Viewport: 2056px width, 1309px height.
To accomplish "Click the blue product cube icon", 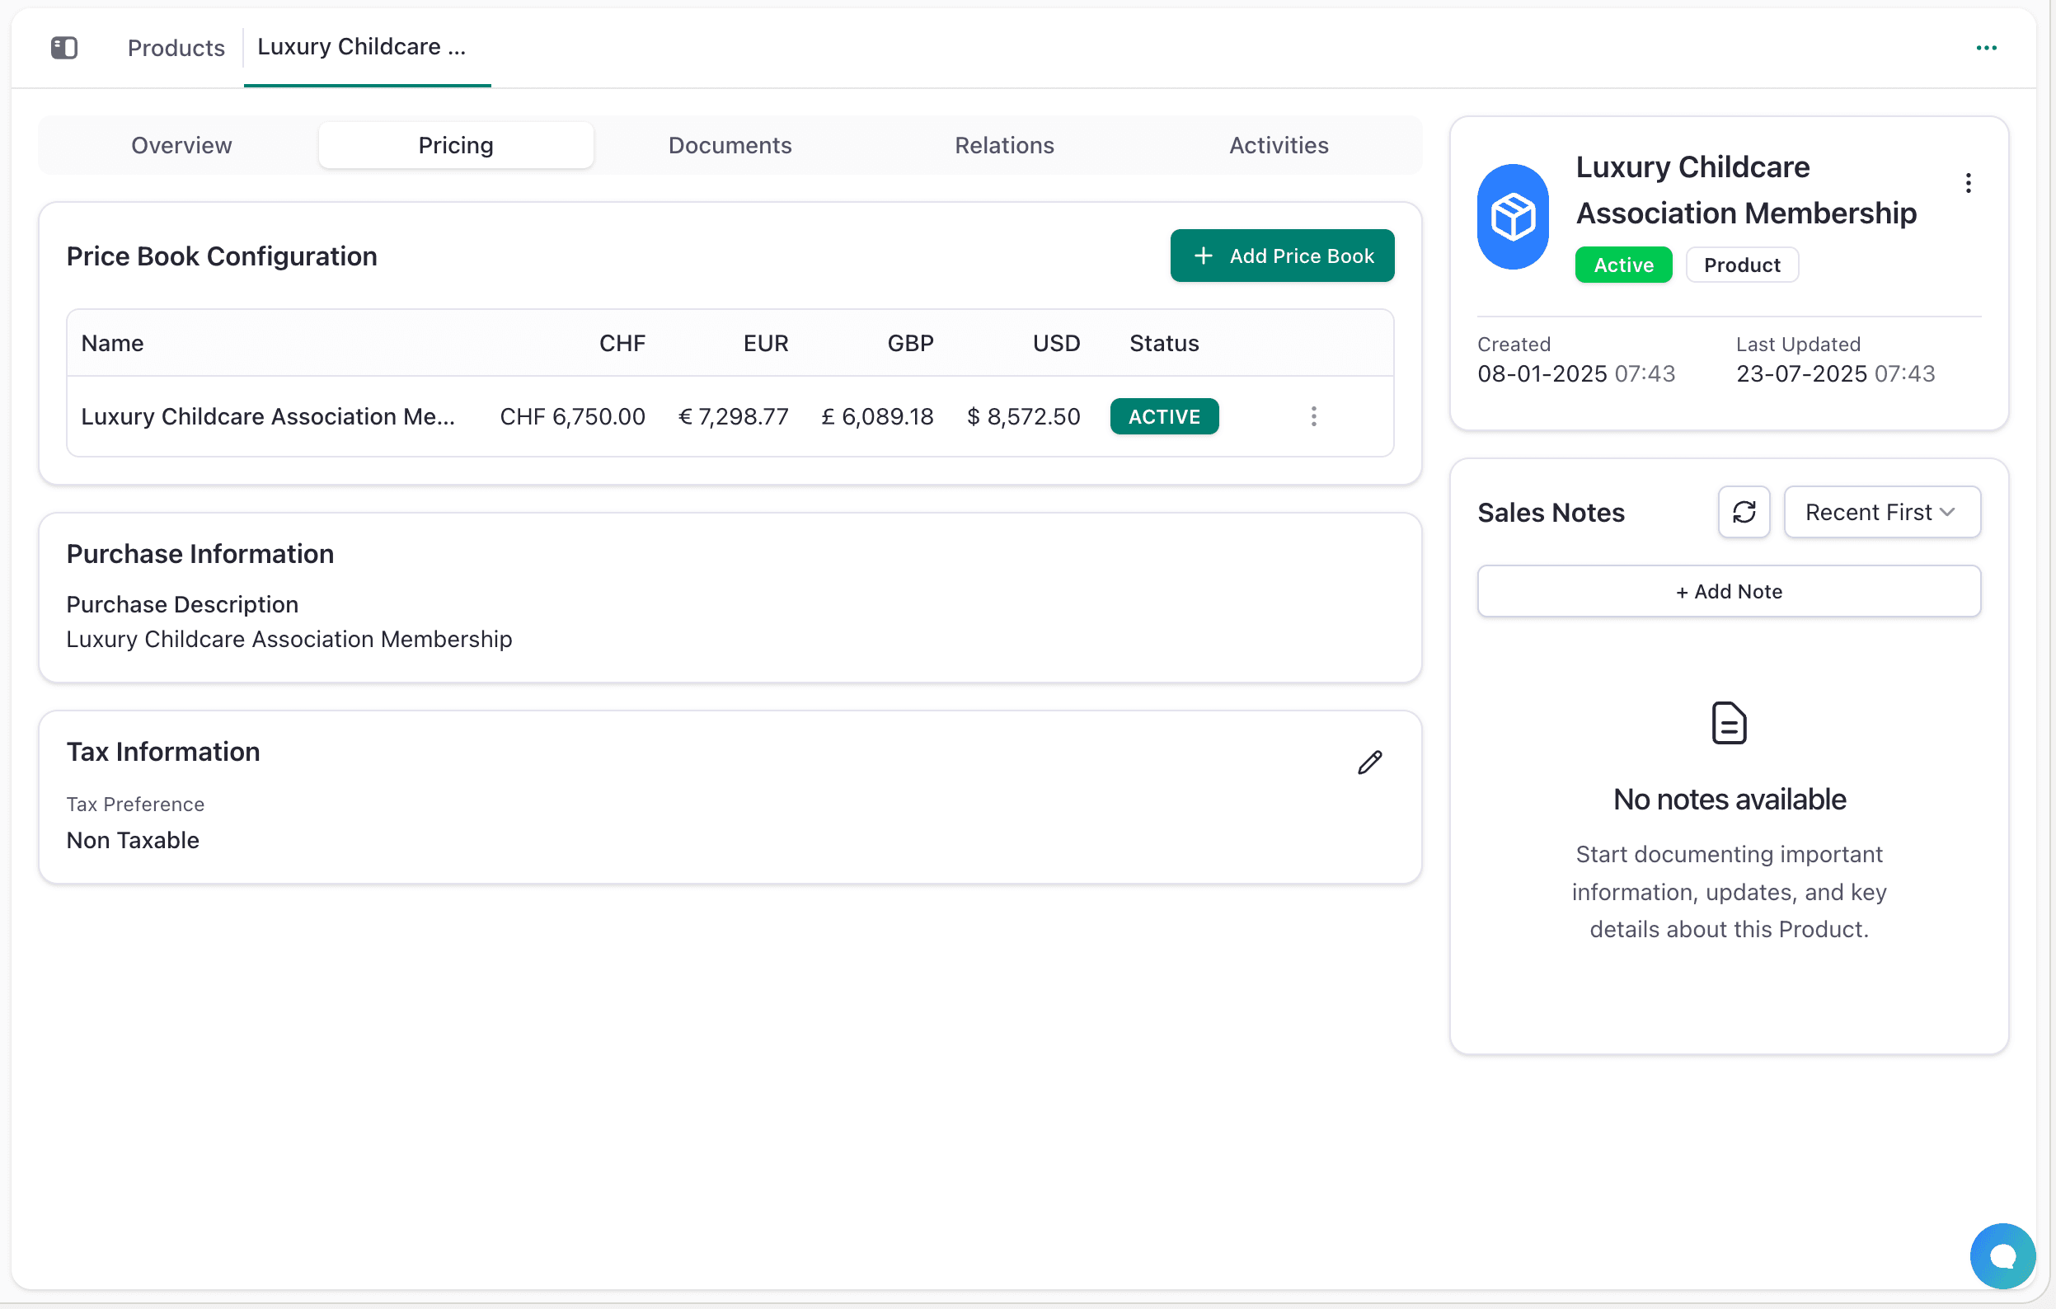I will pyautogui.click(x=1513, y=217).
